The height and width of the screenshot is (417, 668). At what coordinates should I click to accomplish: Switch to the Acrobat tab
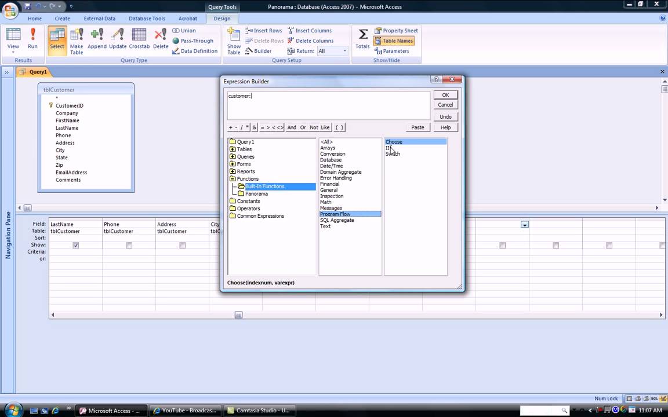[x=188, y=19]
